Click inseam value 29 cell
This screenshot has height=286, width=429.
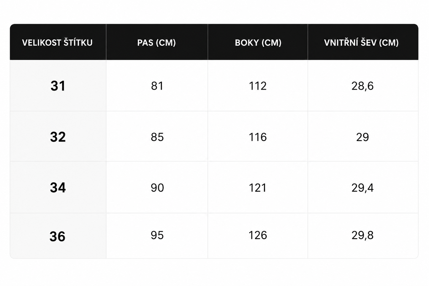tap(363, 137)
